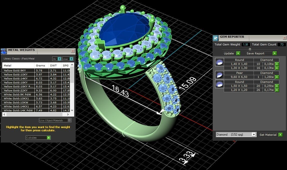Click the 1,50 X 1,50 size cell
287x170 pixels.
pos(239,86)
